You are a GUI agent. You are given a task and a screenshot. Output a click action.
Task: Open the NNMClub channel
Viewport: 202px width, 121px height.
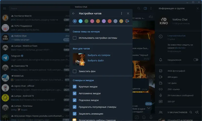click(x=35, y=78)
